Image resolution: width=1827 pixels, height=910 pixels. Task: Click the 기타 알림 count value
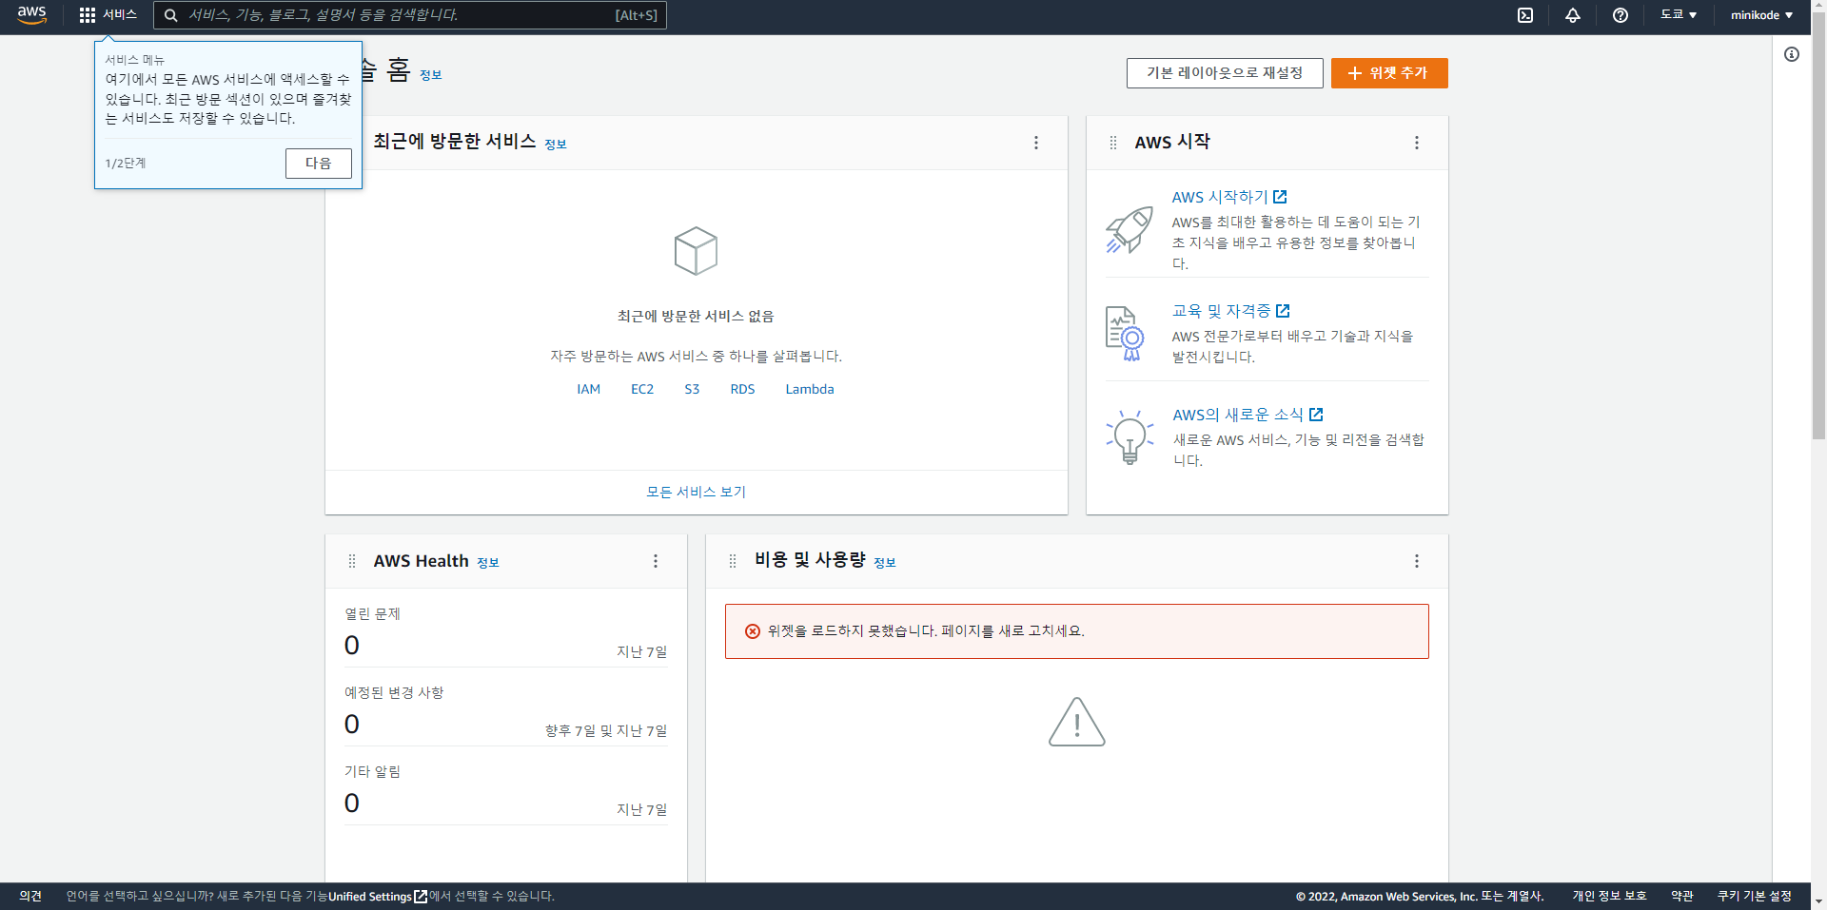352,804
